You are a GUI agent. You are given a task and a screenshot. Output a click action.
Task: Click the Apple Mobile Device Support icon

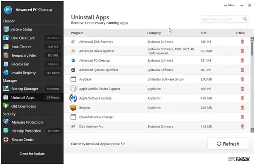tap(73, 89)
